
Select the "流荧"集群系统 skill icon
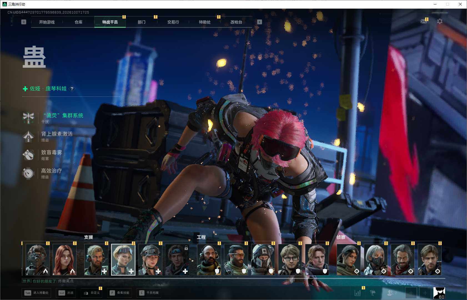[28, 118]
